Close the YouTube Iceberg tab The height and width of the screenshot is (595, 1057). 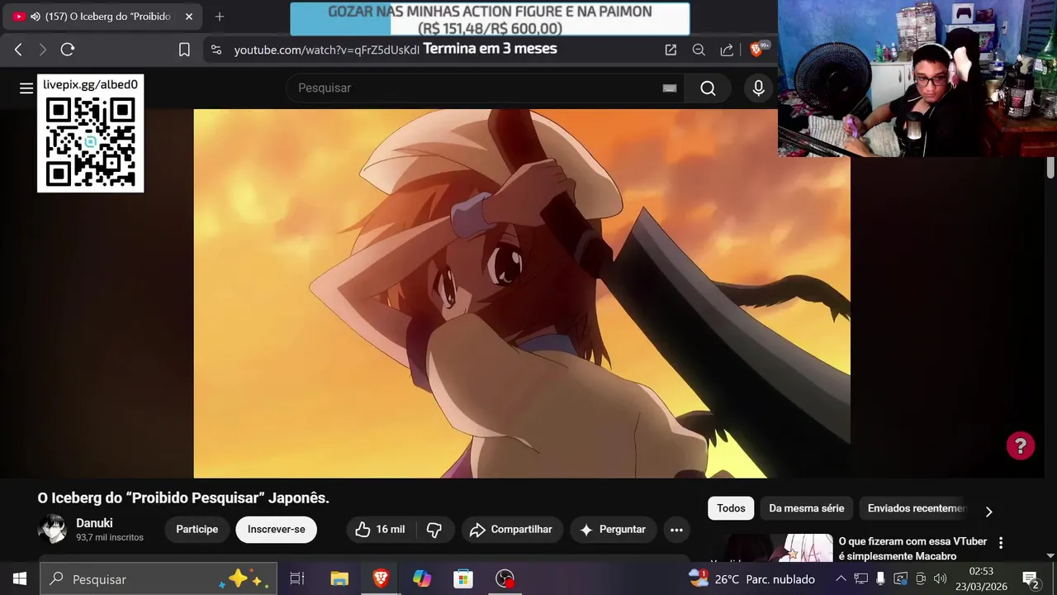click(188, 17)
